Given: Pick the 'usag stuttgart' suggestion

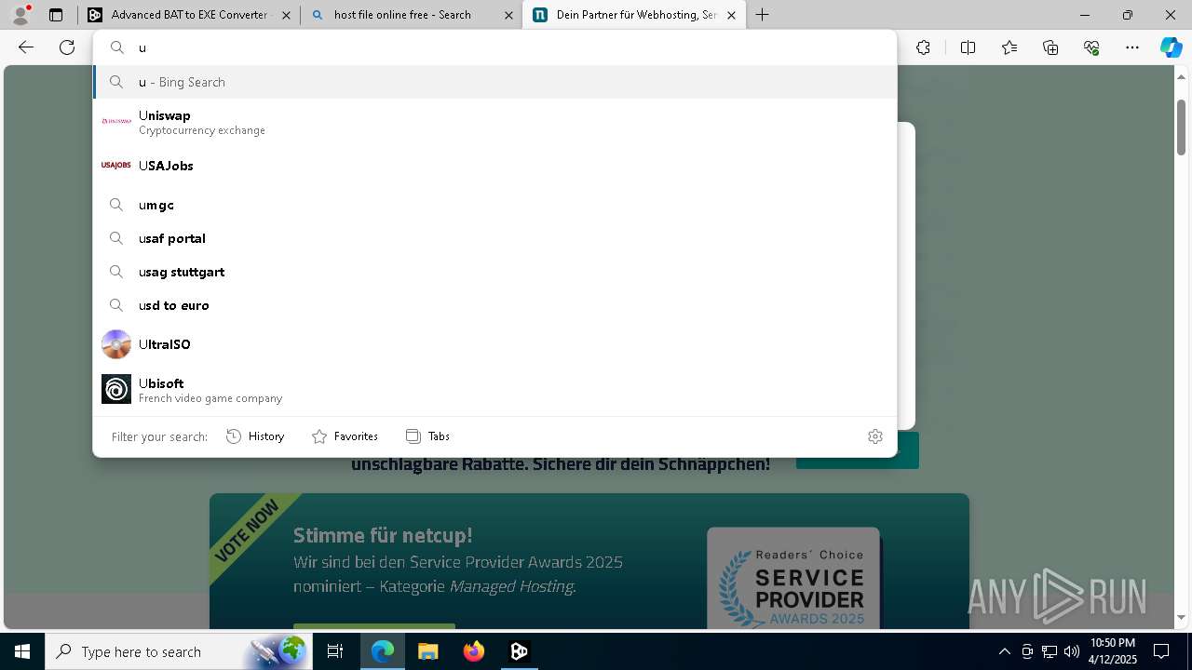Looking at the screenshot, I should [494, 272].
